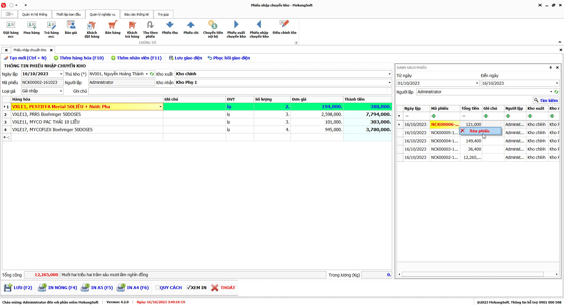
Task: Expand the Kho xuất dropdown
Action: [x=390, y=74]
